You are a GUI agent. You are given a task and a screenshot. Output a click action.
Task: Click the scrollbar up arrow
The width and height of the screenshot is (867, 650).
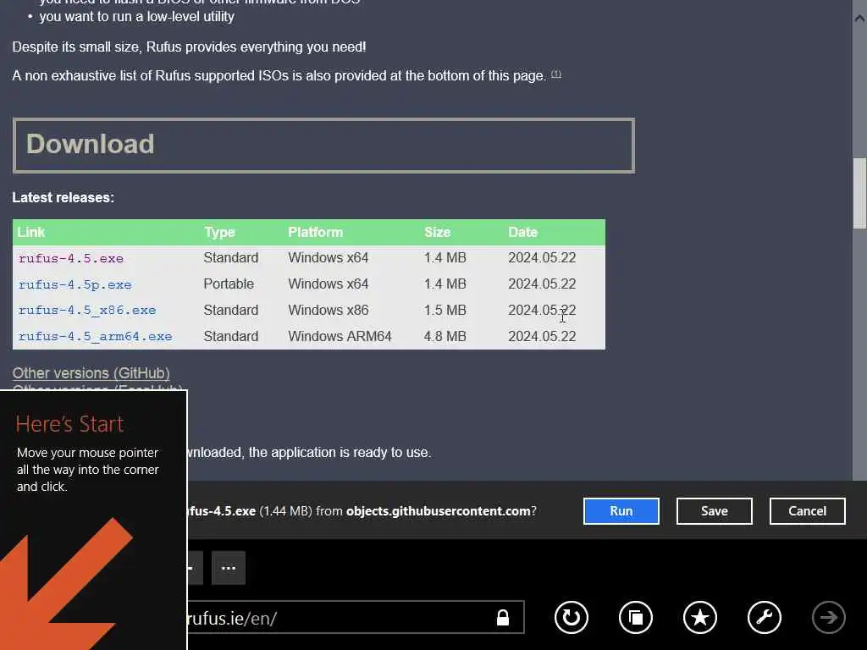[x=859, y=19]
